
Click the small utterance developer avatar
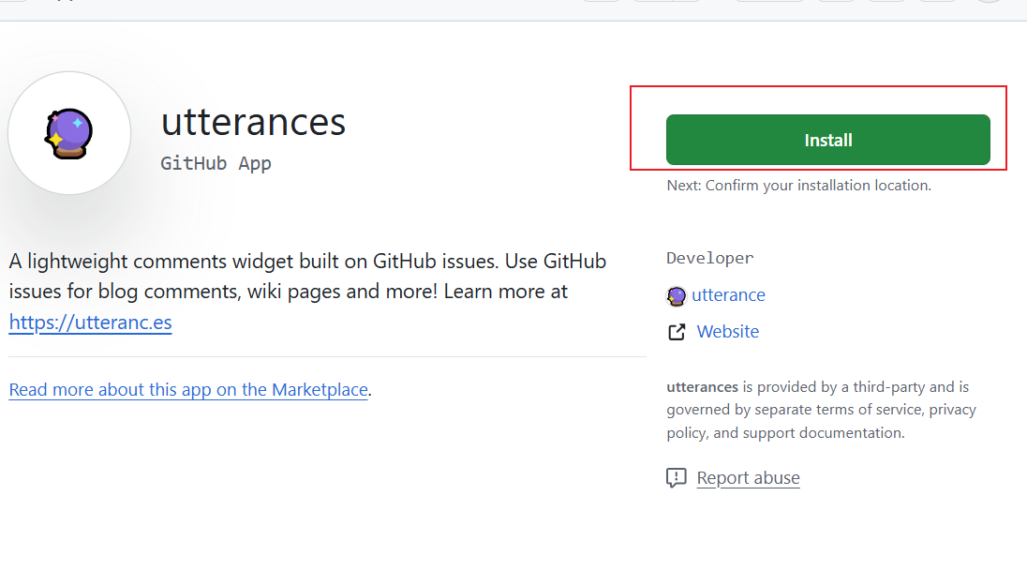click(676, 295)
